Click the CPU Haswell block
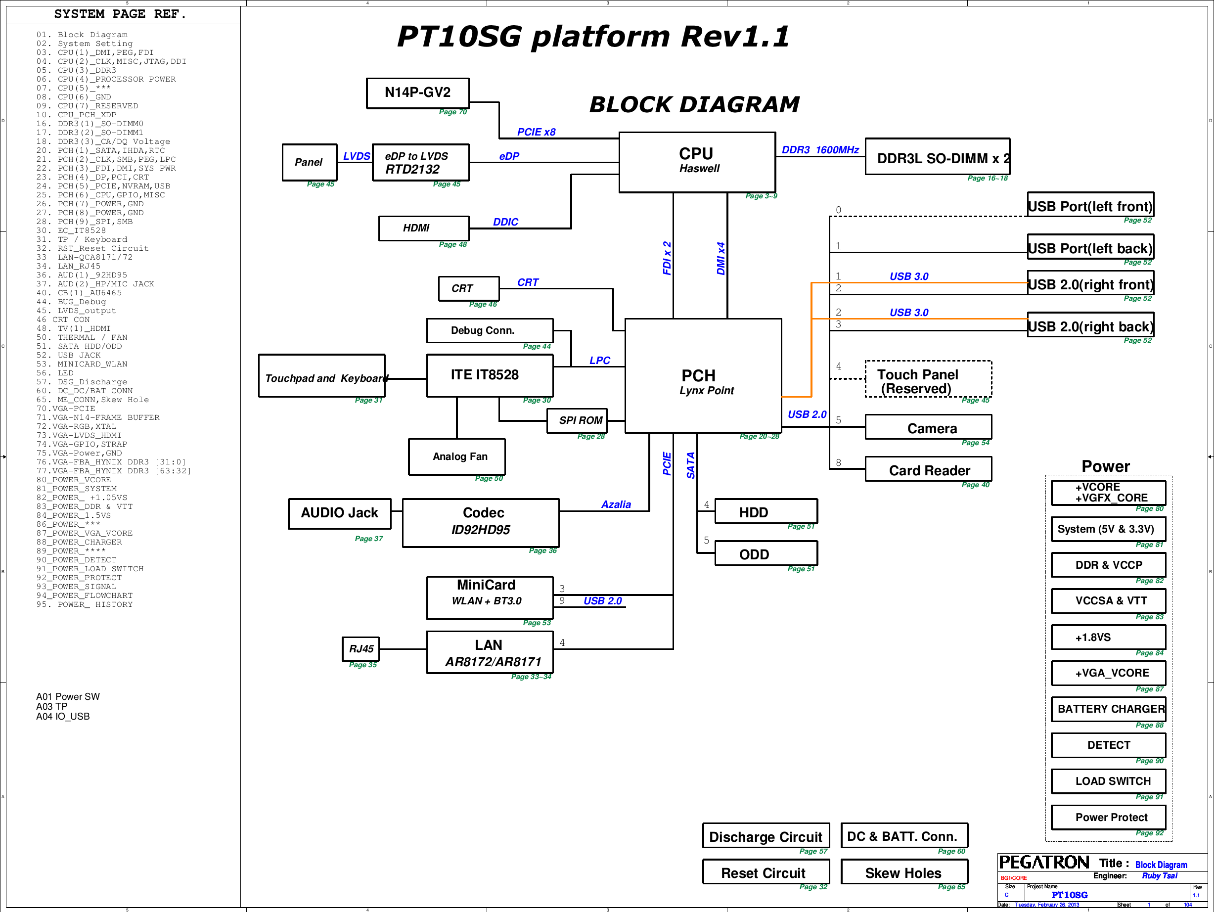 [x=697, y=162]
